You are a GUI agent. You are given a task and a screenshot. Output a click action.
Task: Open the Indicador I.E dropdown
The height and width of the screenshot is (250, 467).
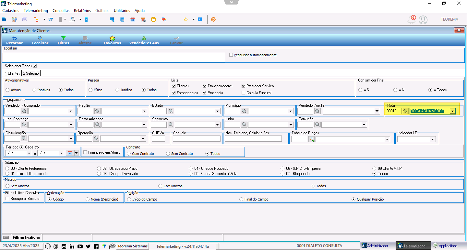pyautogui.click(x=433, y=139)
